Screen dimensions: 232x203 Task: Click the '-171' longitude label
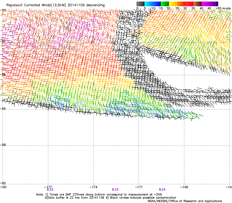pos(139,187)
